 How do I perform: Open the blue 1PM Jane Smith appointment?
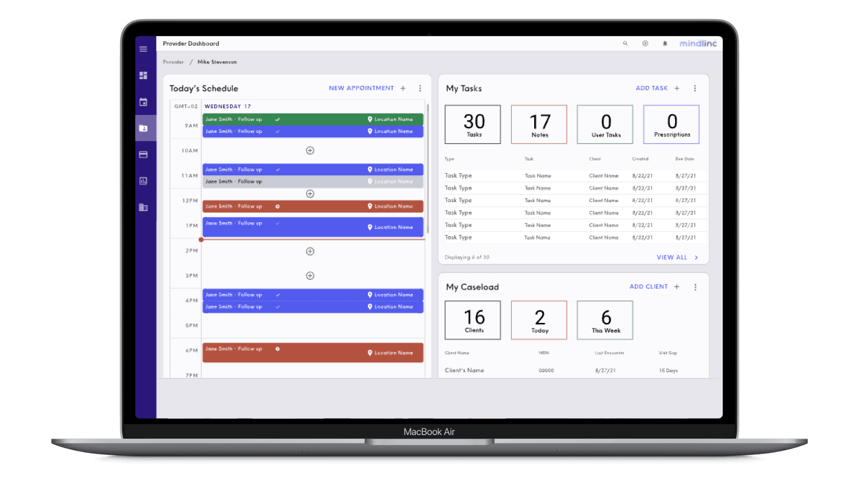313,227
